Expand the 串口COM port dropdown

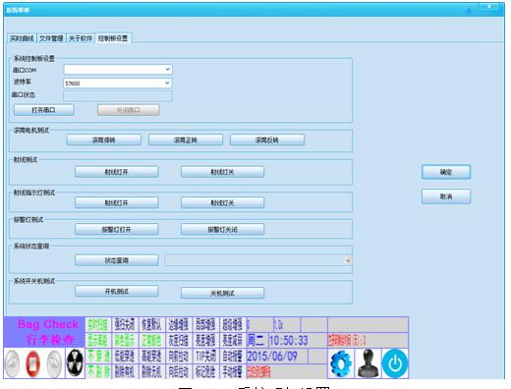point(118,70)
